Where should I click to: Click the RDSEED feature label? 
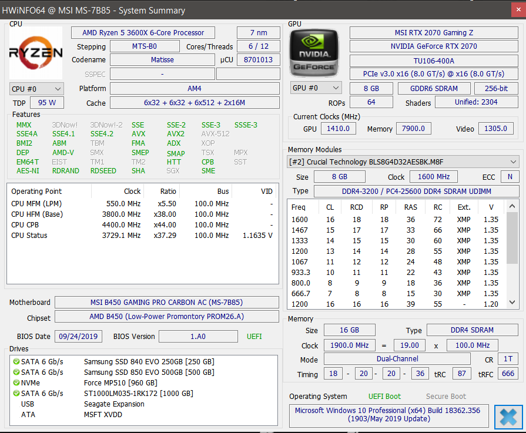tap(103, 171)
